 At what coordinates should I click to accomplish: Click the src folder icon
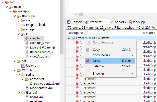(7, 3)
